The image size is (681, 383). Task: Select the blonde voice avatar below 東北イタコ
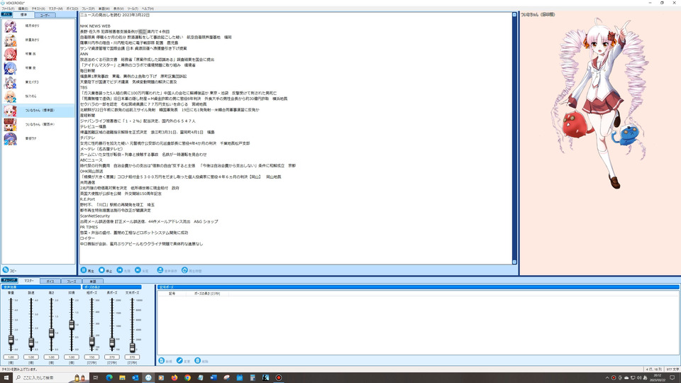coord(11,96)
